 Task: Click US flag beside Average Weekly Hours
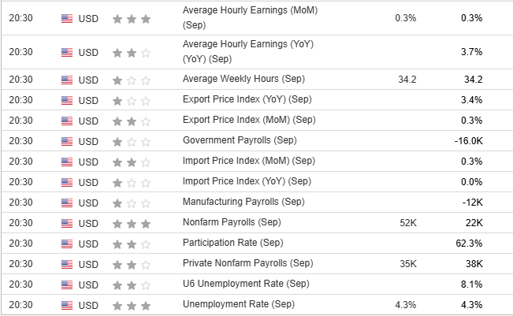coord(66,79)
